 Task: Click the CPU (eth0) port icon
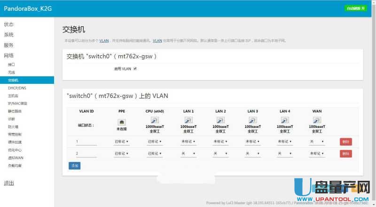155,120
